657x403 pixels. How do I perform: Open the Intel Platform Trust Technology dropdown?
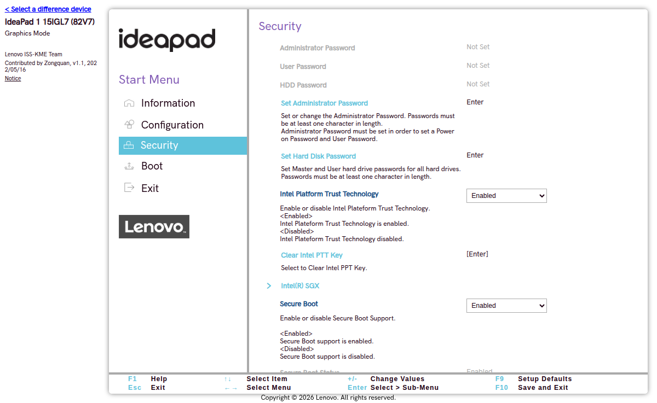[x=506, y=196]
